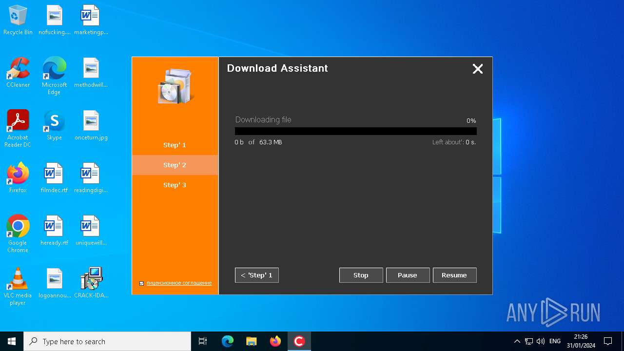
Task: Click the download progress bar
Action: [x=356, y=131]
